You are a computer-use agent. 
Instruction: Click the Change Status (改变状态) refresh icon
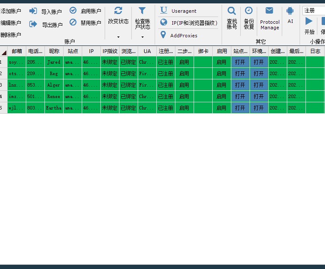tap(118, 10)
